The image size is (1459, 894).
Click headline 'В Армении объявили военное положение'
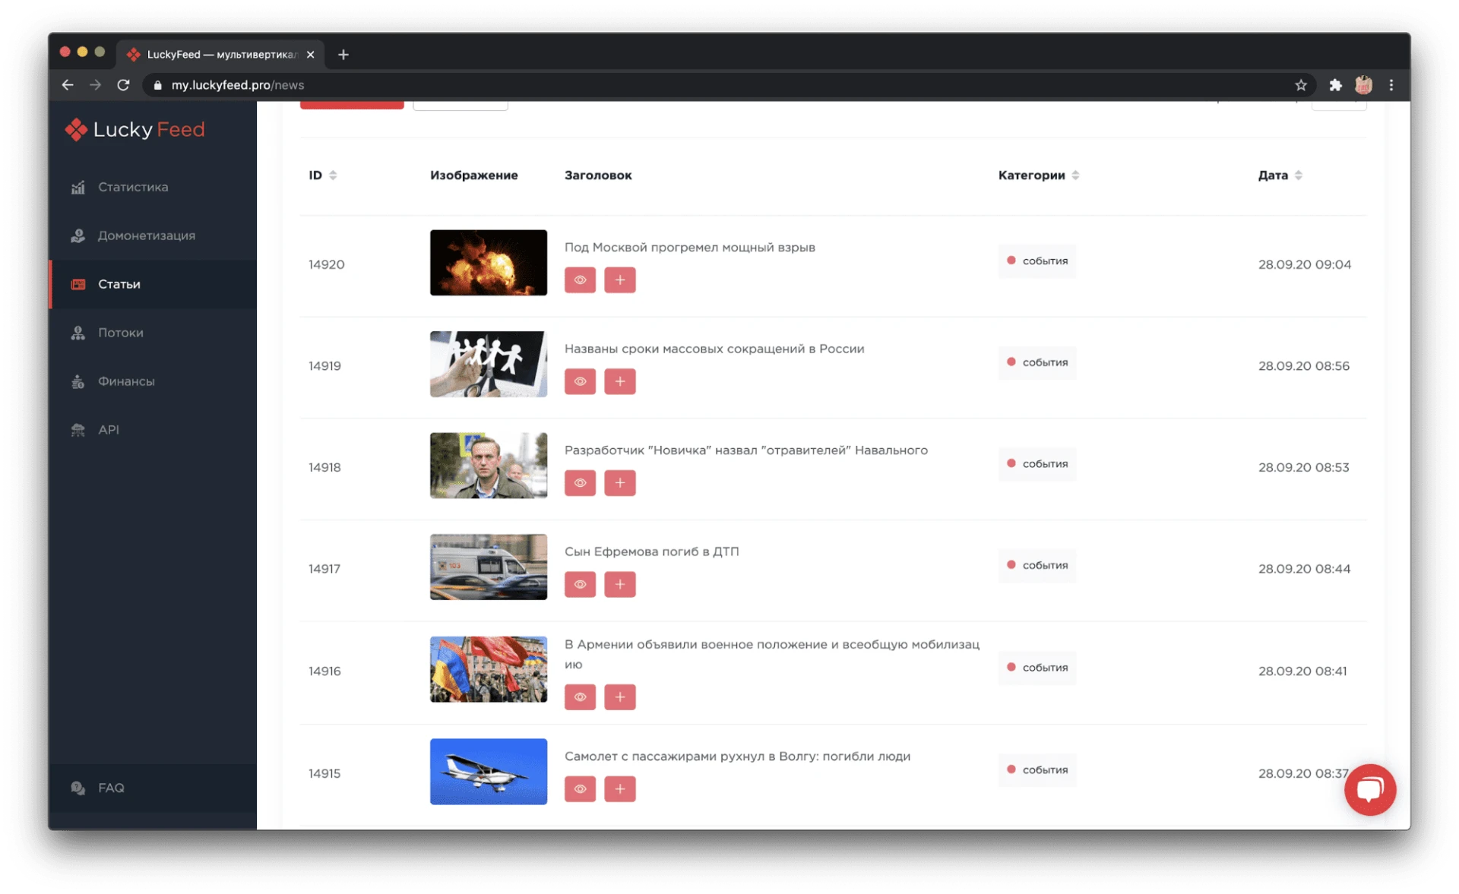tap(772, 654)
